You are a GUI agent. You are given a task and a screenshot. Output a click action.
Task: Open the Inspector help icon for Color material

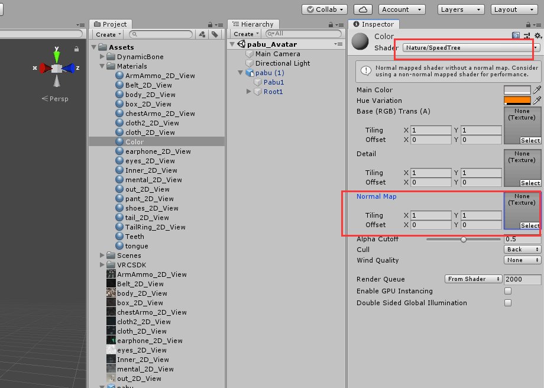coord(516,36)
